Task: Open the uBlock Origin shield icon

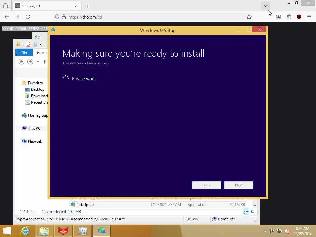Action: click(x=299, y=17)
